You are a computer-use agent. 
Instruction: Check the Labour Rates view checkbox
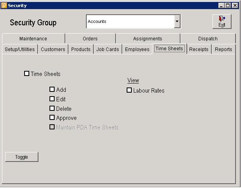129,90
